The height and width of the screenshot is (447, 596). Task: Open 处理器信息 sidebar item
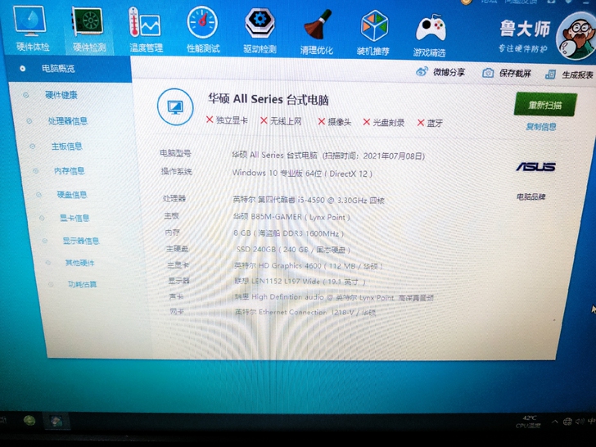point(68,121)
